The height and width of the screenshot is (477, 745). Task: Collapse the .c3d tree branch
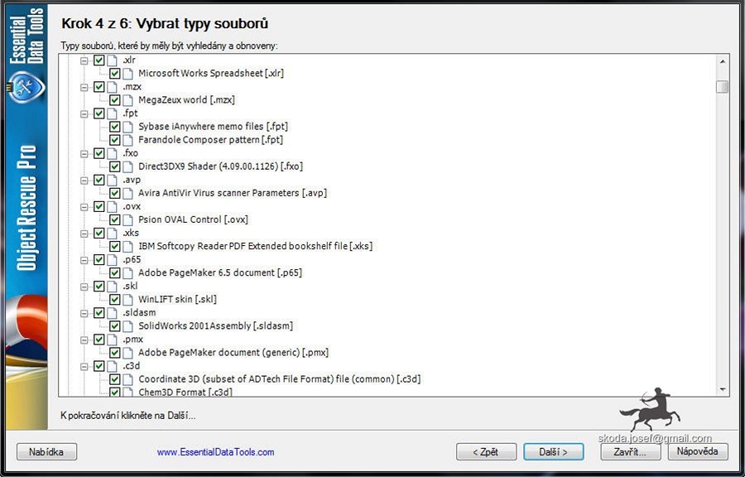(x=84, y=365)
